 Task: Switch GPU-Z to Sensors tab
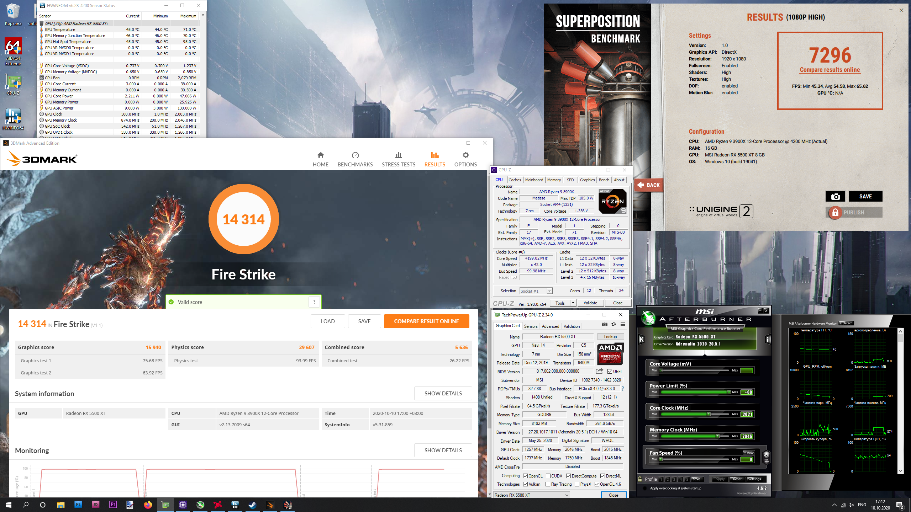[x=531, y=326]
